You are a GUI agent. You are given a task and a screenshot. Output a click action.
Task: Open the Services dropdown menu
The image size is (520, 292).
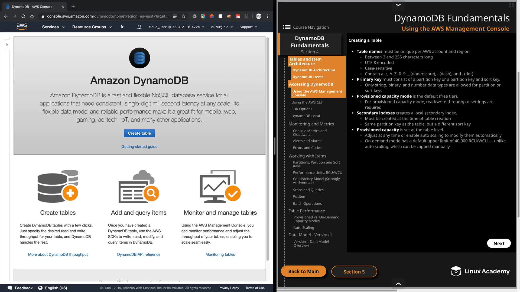(53, 27)
